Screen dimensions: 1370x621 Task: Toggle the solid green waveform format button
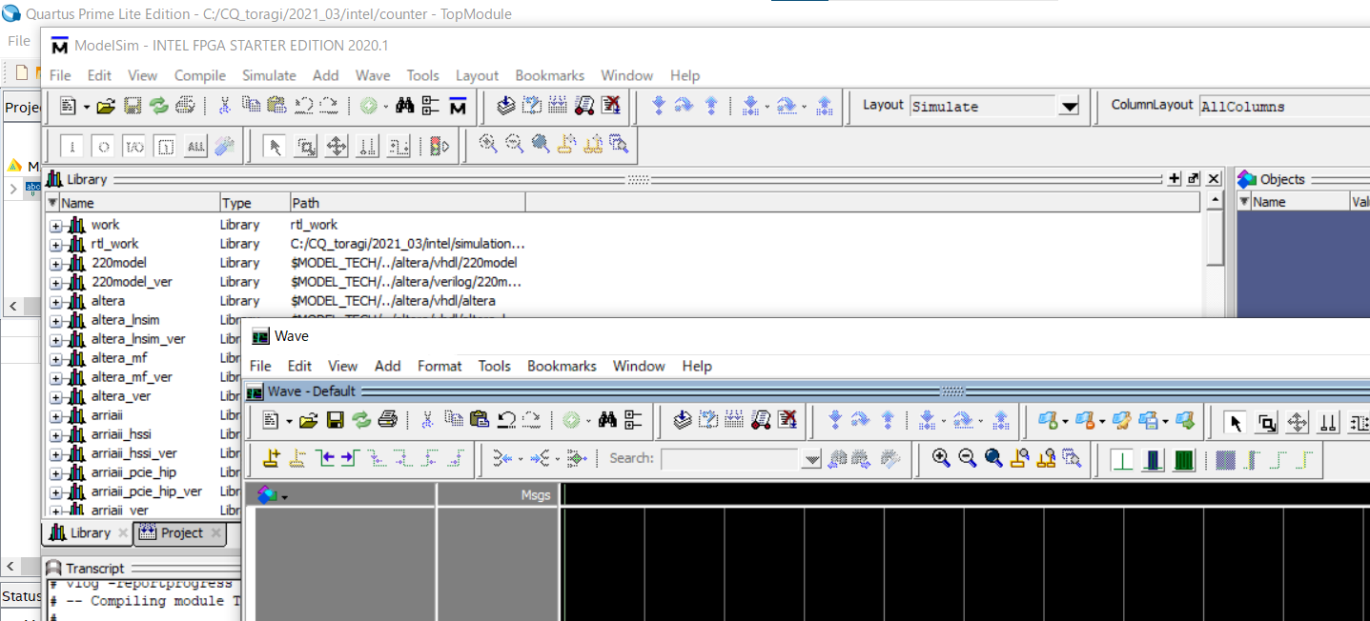coord(1184,461)
